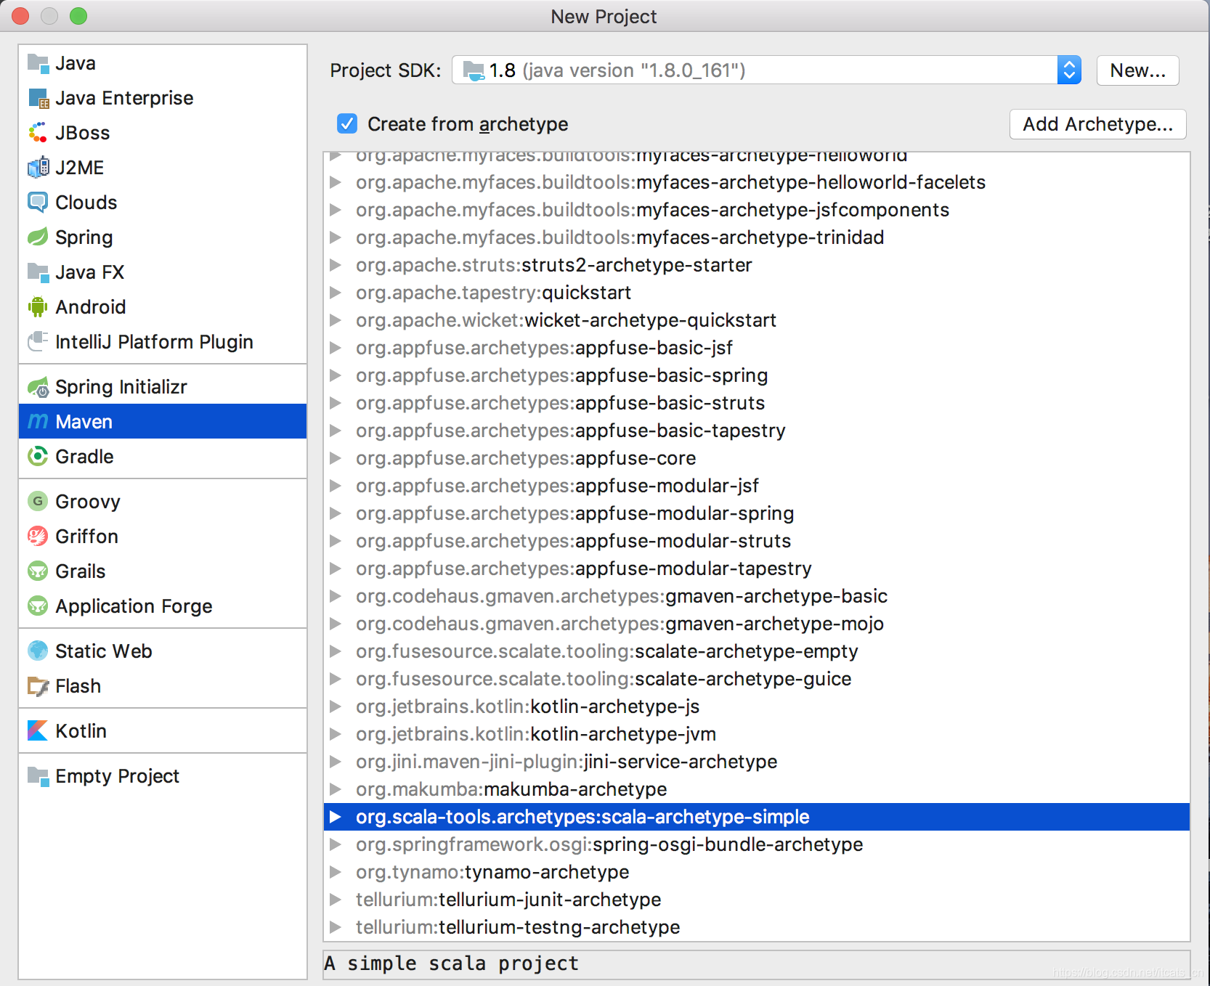Select appfuse-basic-struts archetype

pos(560,403)
